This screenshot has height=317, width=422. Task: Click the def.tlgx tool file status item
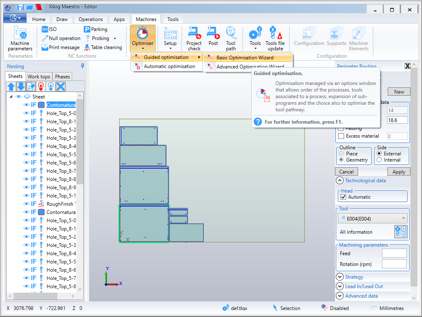(x=235, y=308)
